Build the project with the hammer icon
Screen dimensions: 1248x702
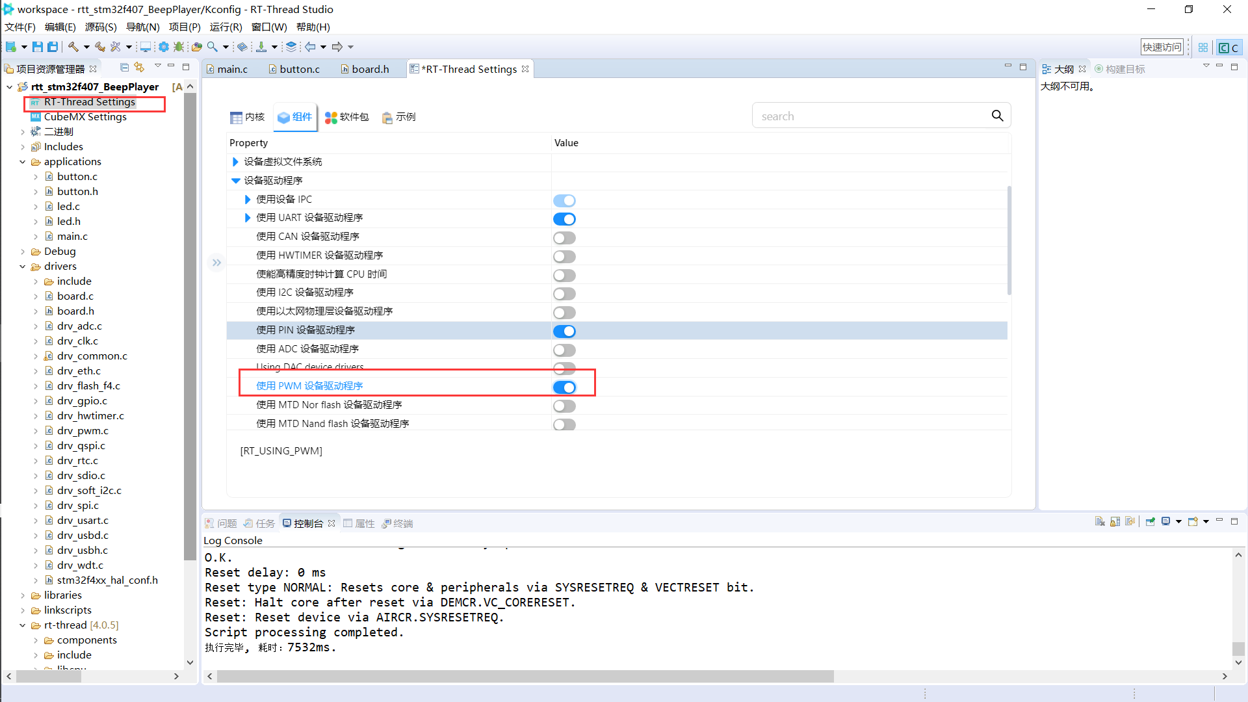74,46
